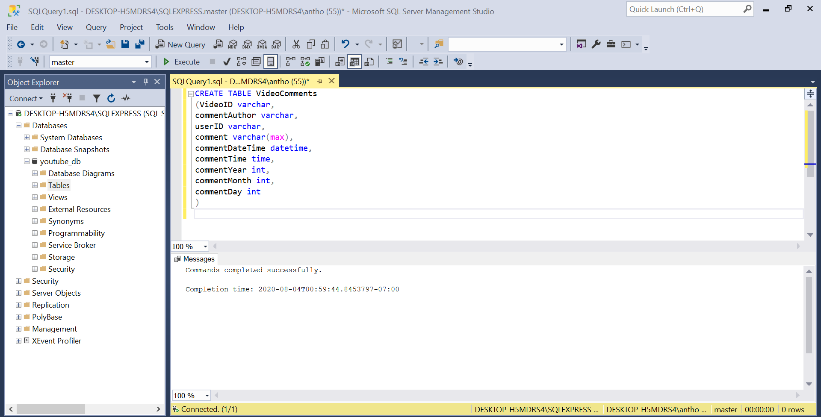The width and height of the screenshot is (821, 417).
Task: Open the Window menu
Action: pos(201,27)
